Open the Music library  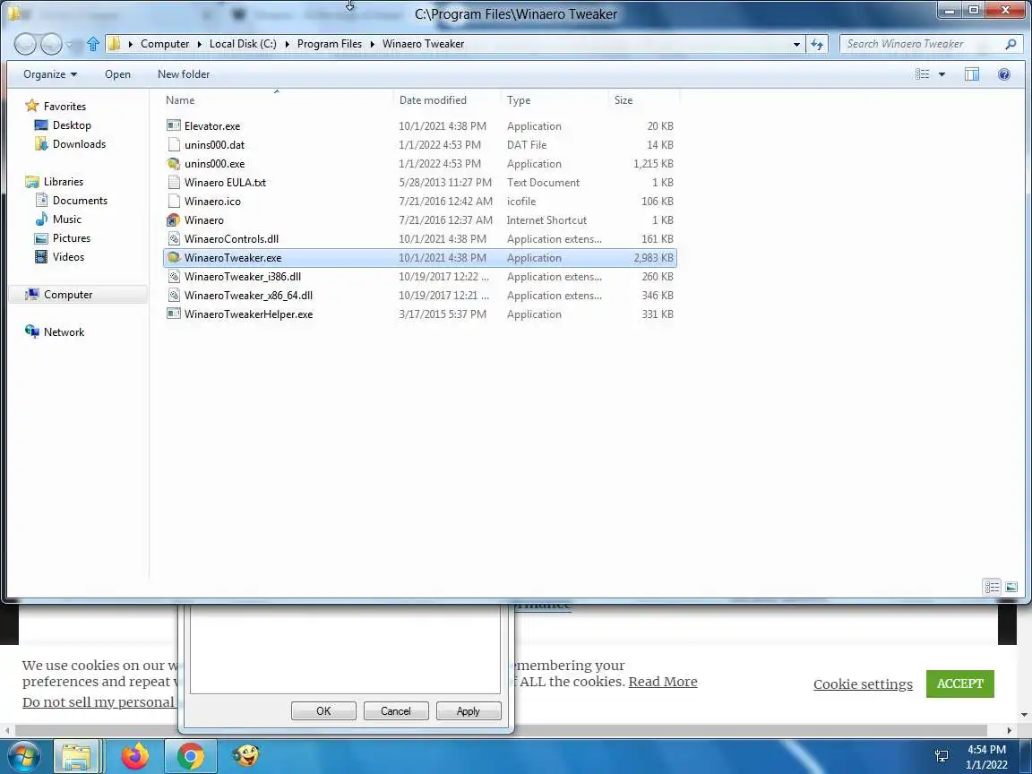pos(67,219)
